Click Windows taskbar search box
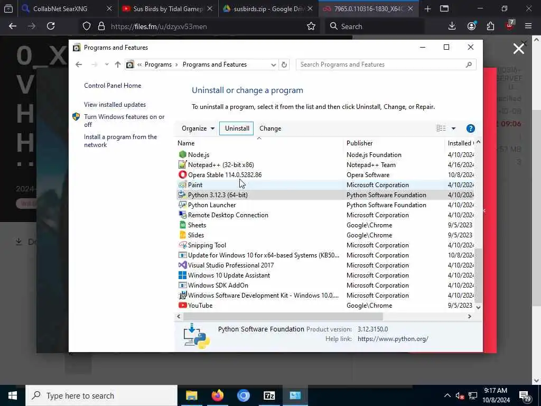The image size is (541, 406). coord(101,395)
